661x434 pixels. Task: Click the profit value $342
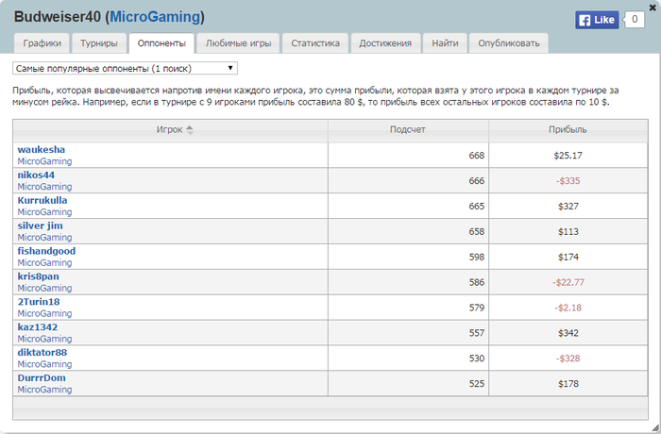568,333
